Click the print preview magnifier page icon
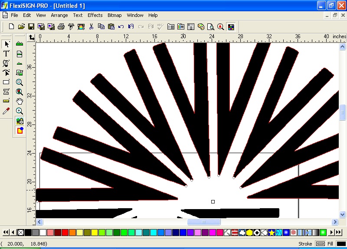This screenshot has width=347, height=249. tap(211, 27)
